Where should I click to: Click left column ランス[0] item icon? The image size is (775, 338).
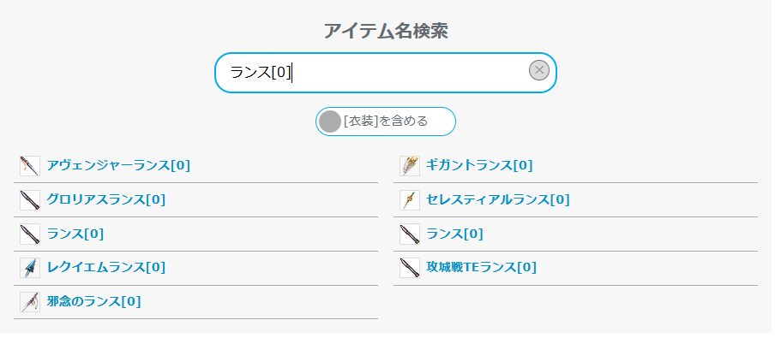(30, 234)
